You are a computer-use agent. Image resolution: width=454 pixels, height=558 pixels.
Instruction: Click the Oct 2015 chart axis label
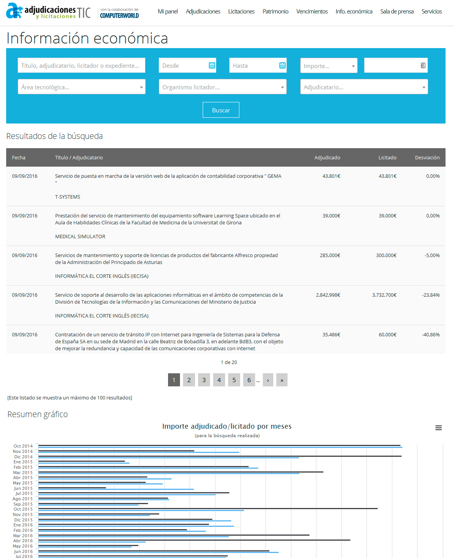23,509
